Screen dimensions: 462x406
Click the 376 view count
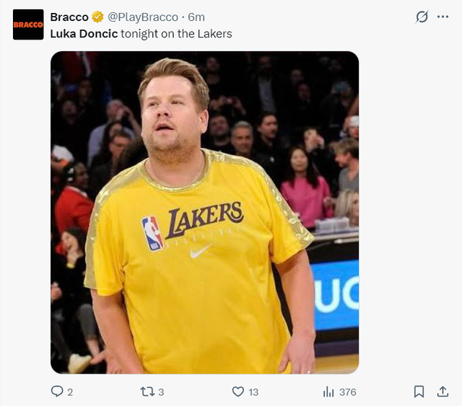pos(347,392)
